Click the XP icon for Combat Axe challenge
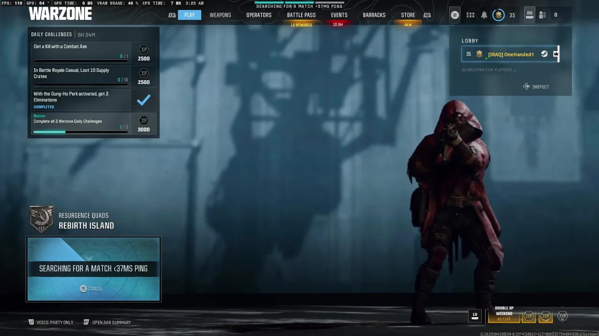Image resolution: width=599 pixels, height=336 pixels. pos(144,49)
